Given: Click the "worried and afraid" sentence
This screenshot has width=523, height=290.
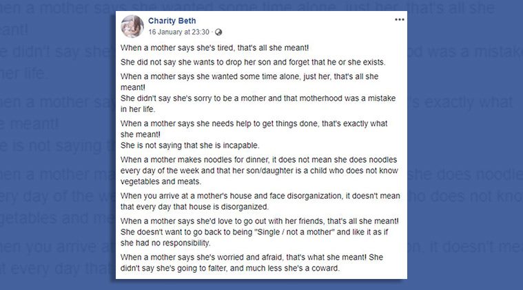Looking at the screenshot, I should [252, 258].
